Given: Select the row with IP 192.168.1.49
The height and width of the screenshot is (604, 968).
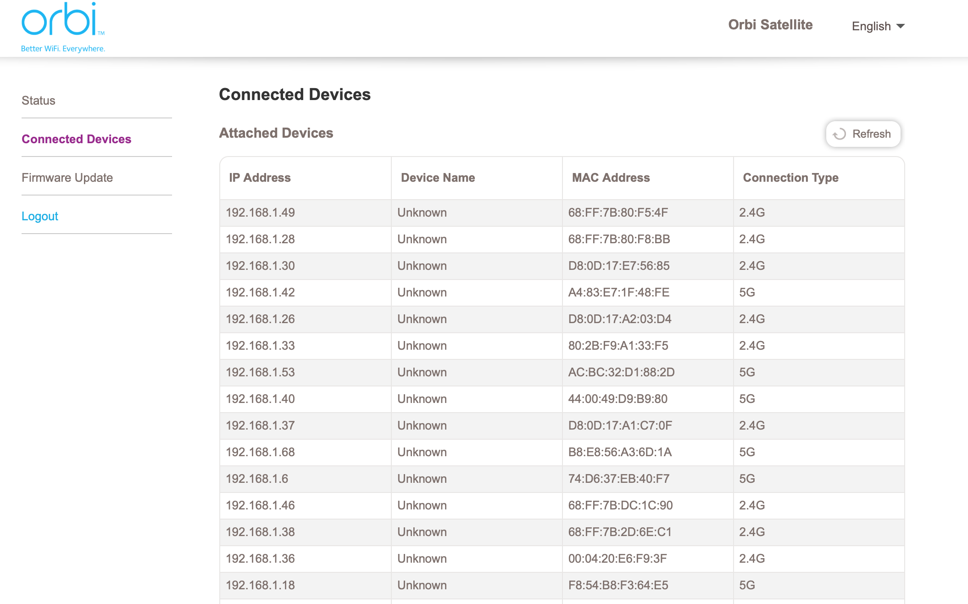Looking at the screenshot, I should [x=260, y=213].
